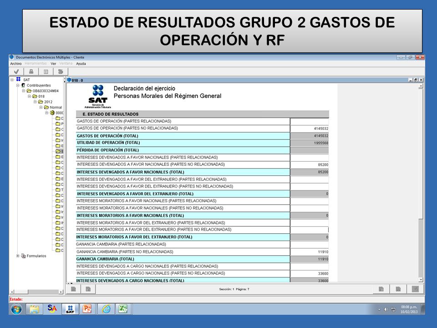Screen dimensions: 437x328
Task: Click the first page navigation icon at bottom left
Action: 74,289
